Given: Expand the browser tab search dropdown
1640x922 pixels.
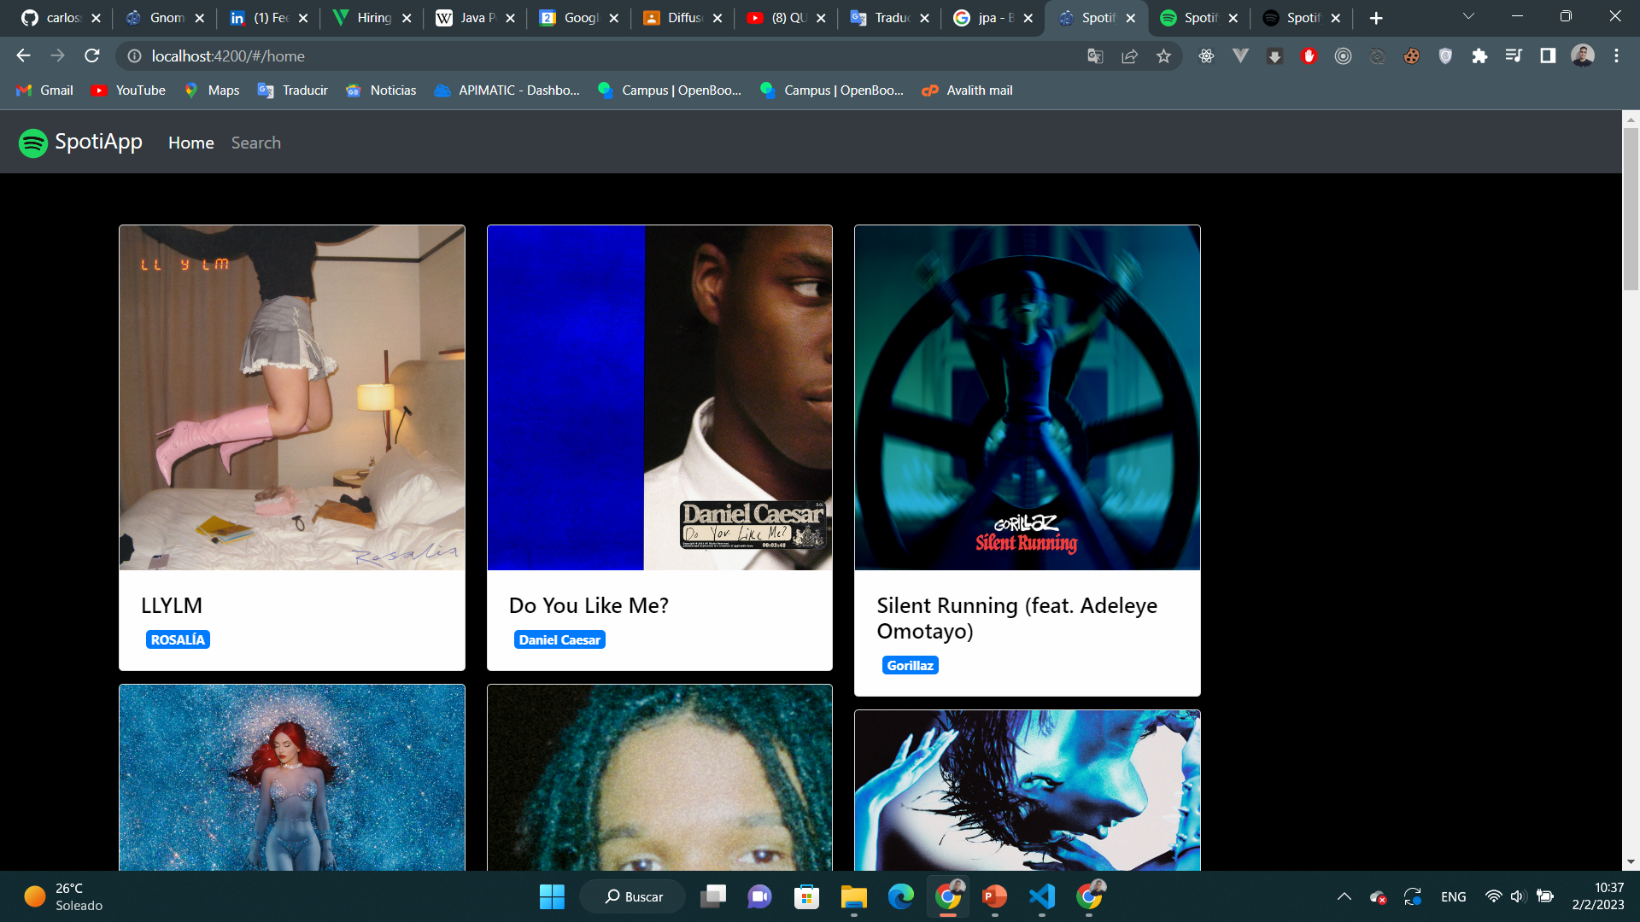Looking at the screenshot, I should click(1467, 16).
